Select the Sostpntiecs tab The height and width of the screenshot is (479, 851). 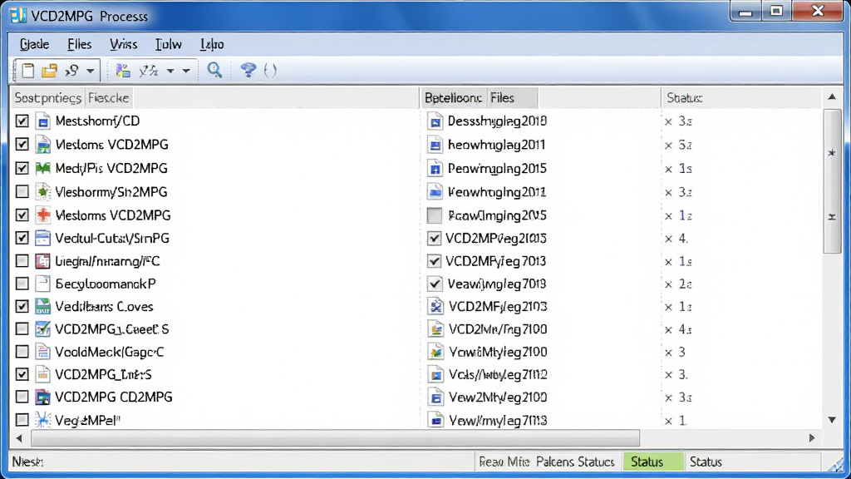(47, 98)
